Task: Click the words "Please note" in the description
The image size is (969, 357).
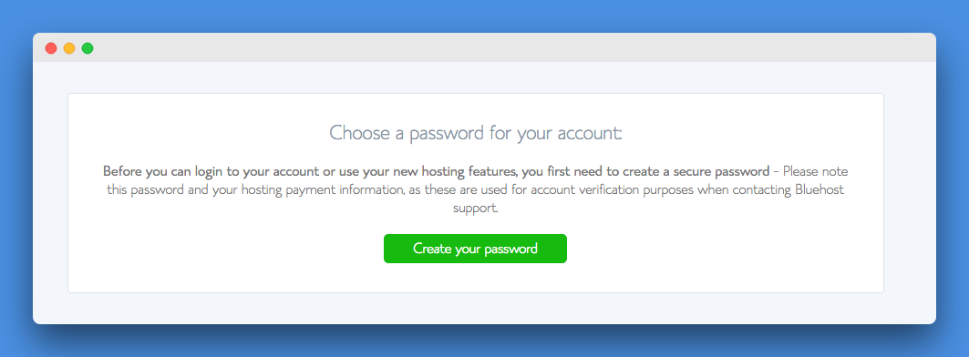Action: [x=816, y=171]
